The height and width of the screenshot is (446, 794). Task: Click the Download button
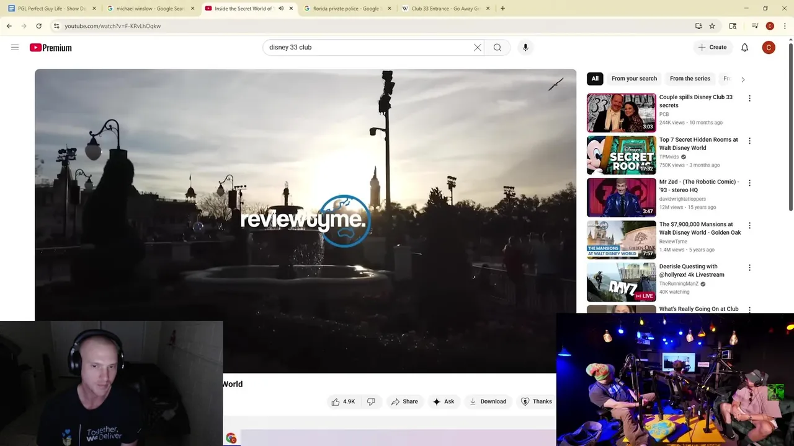click(488, 401)
